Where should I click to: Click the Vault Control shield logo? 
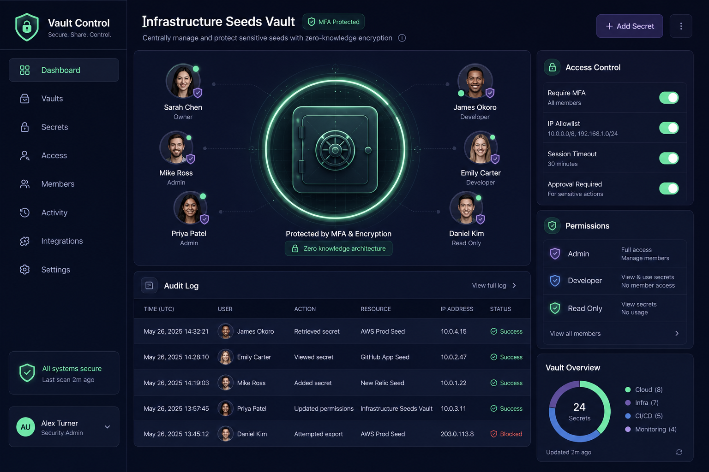27,27
